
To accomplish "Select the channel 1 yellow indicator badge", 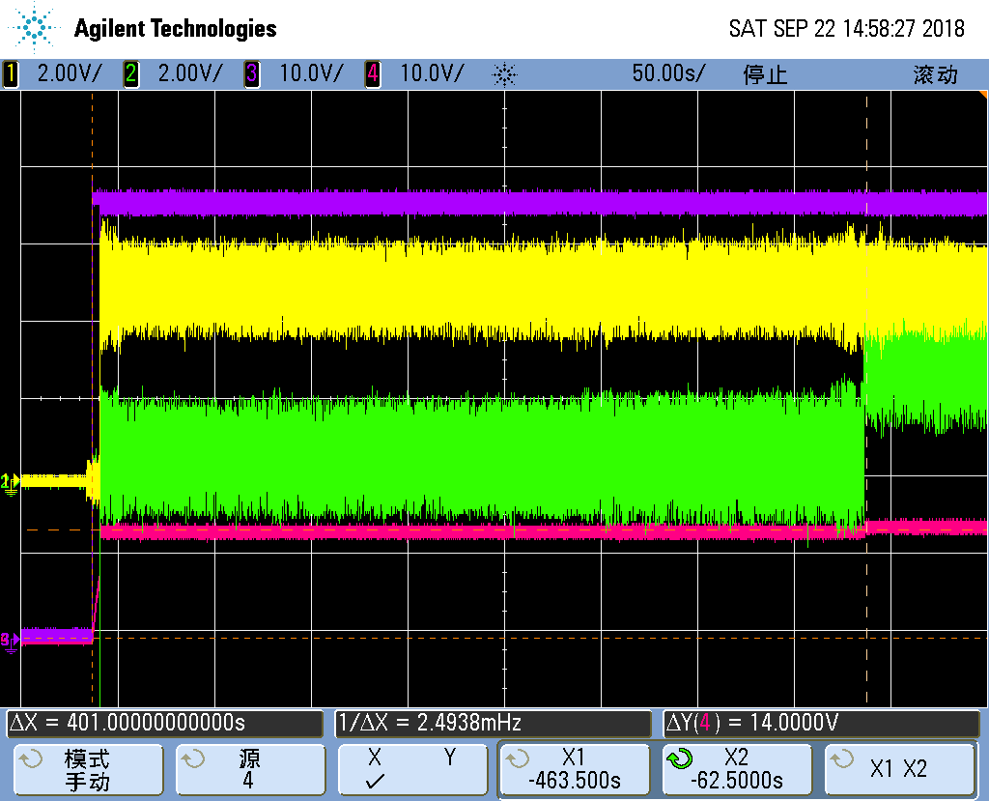I will coord(10,74).
